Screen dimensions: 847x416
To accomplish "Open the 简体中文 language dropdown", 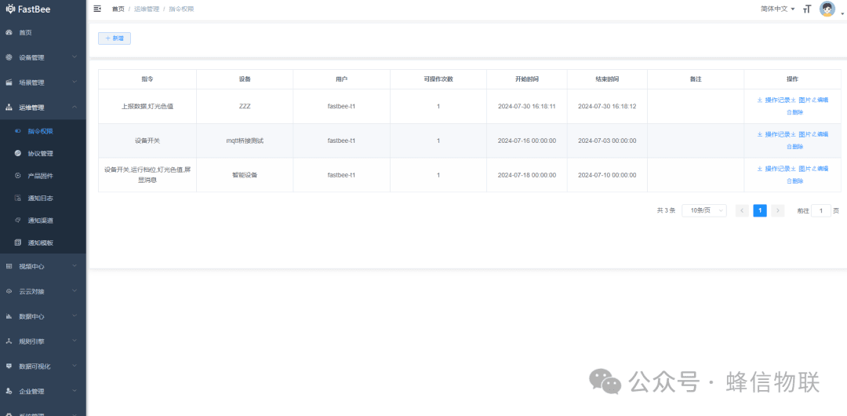I will (777, 9).
